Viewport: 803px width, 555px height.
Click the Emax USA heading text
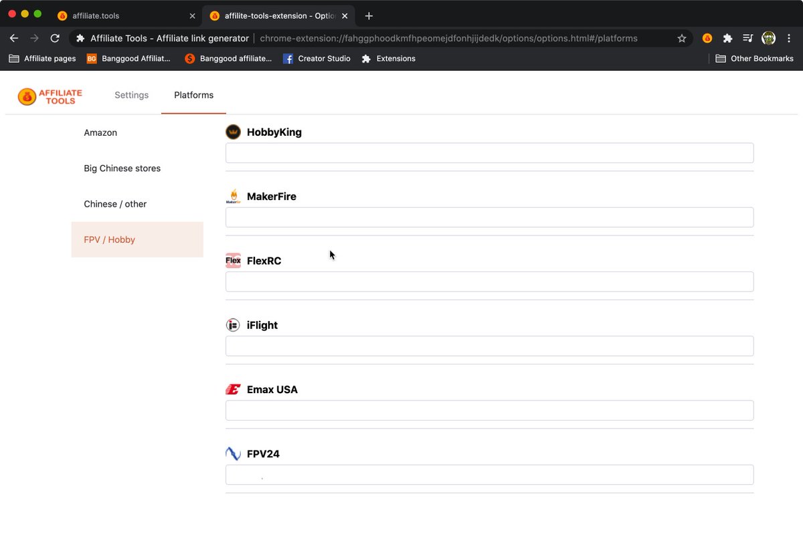272,389
